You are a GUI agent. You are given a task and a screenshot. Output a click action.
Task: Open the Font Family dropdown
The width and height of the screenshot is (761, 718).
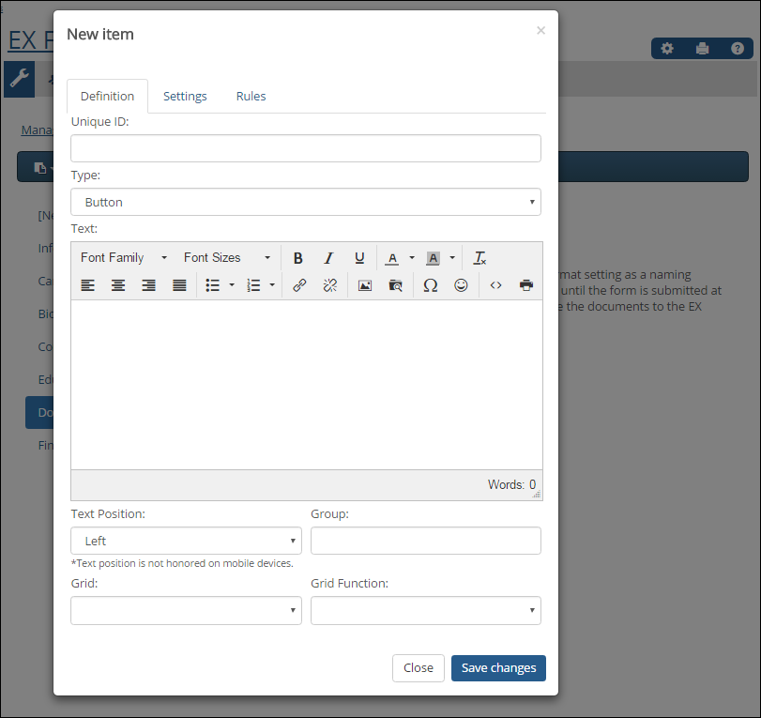(124, 258)
